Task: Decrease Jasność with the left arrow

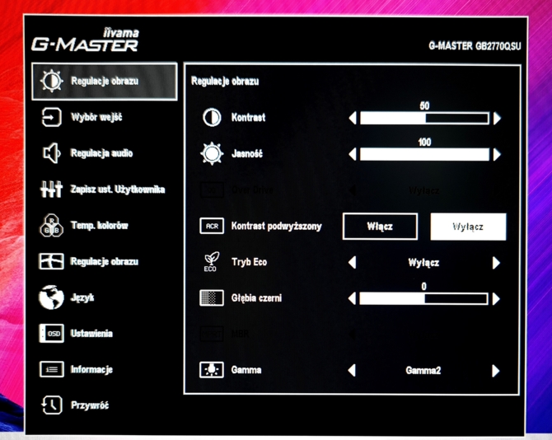Action: tap(353, 154)
